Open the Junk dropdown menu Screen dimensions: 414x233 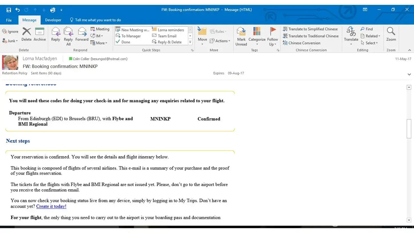tap(10, 41)
